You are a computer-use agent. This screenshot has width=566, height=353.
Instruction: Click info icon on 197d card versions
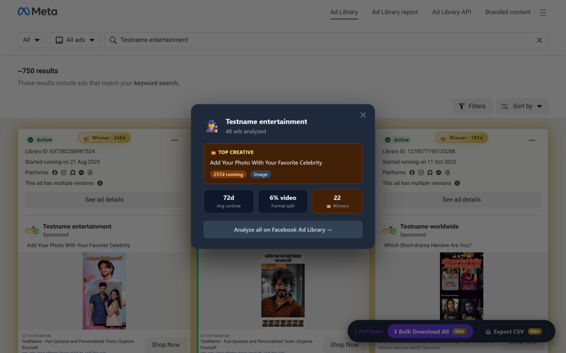[x=457, y=183]
